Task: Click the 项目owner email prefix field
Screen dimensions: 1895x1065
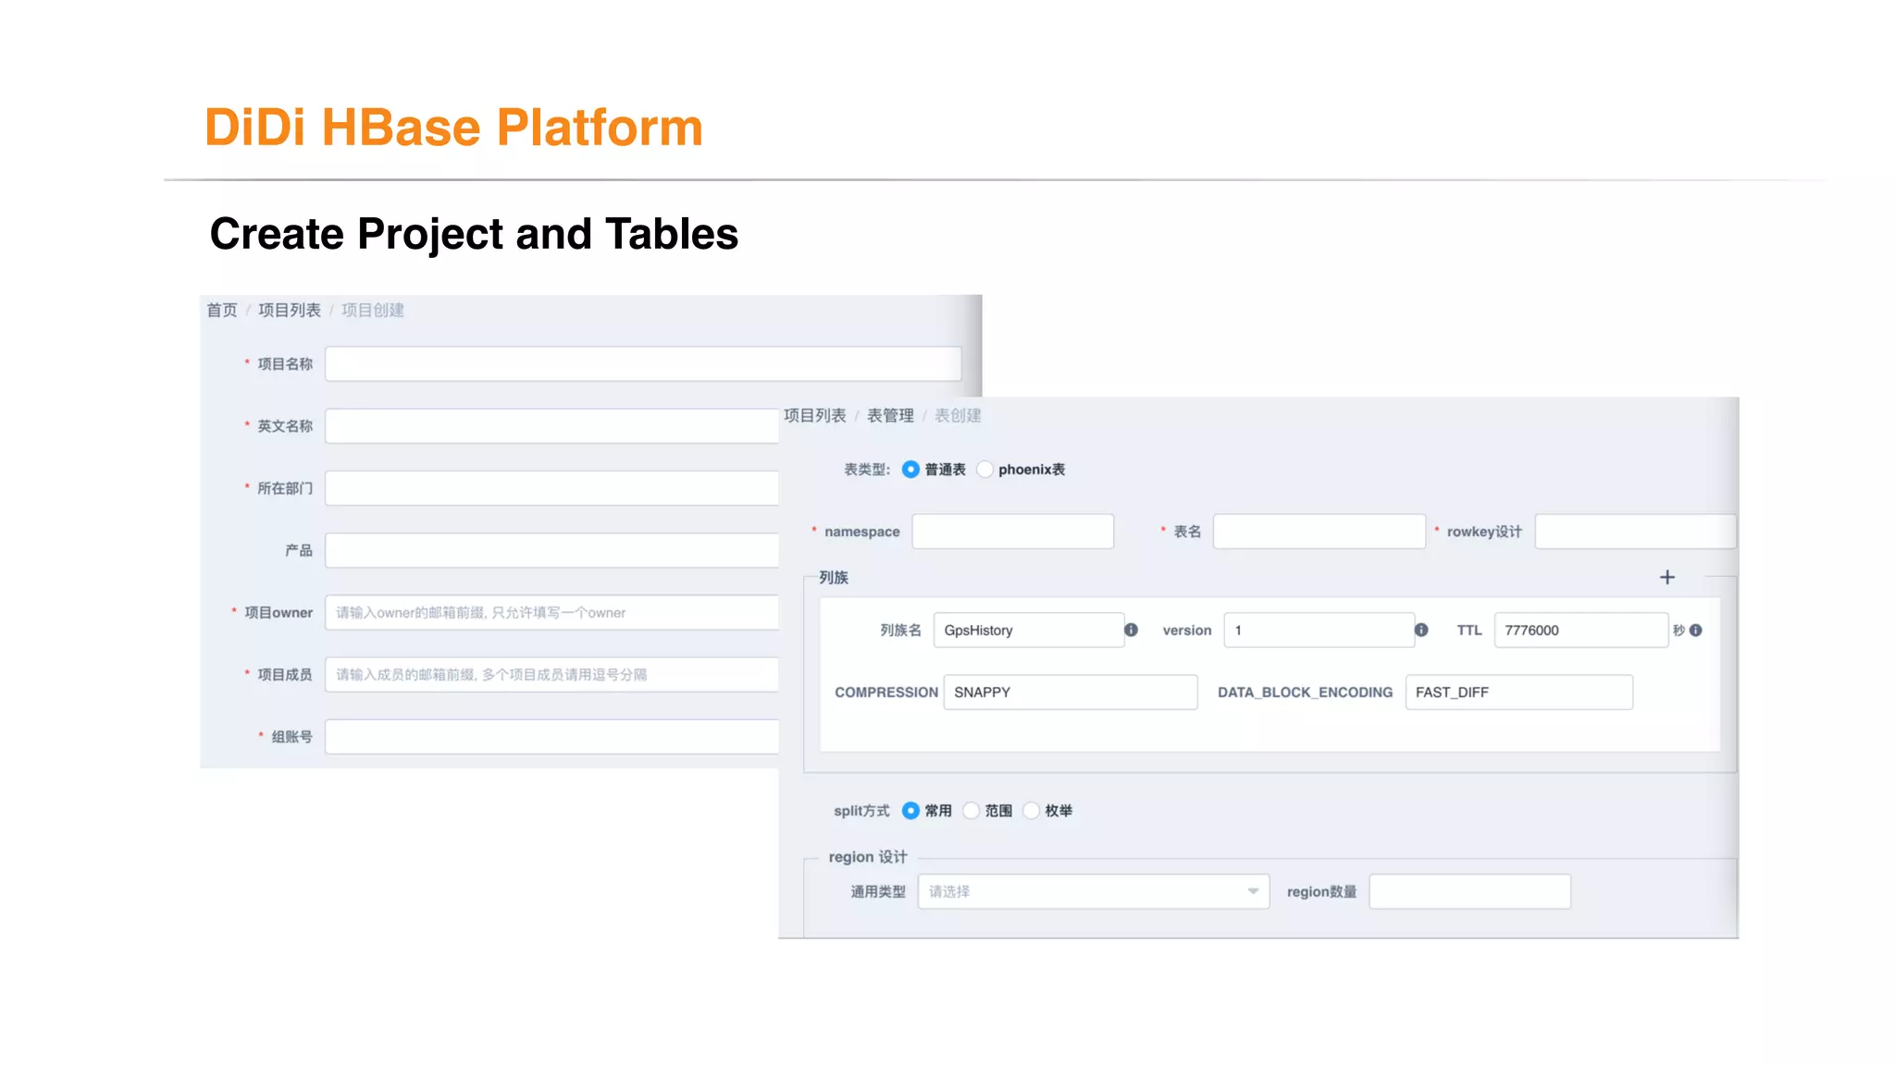Action: (552, 613)
